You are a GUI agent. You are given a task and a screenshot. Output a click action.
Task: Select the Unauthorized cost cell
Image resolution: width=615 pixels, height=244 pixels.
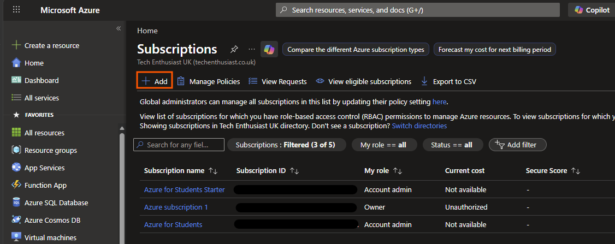click(466, 207)
